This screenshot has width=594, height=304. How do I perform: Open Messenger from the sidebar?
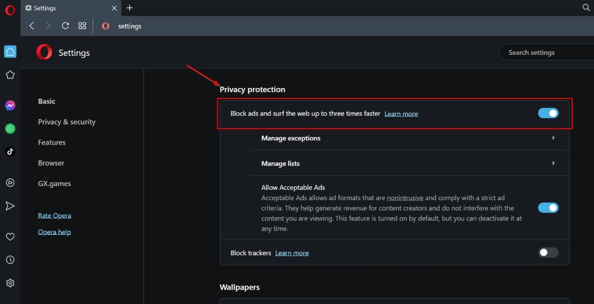[x=10, y=105]
